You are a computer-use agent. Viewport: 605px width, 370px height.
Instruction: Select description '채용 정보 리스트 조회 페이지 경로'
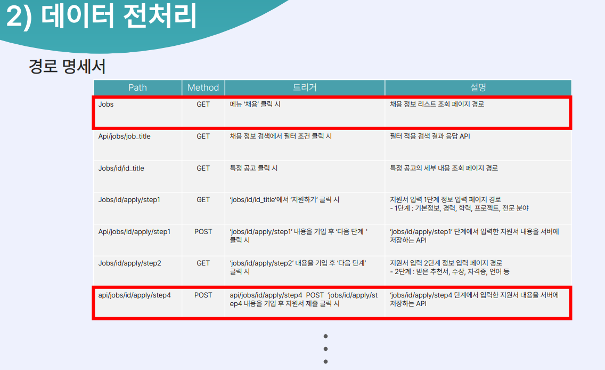tap(437, 104)
